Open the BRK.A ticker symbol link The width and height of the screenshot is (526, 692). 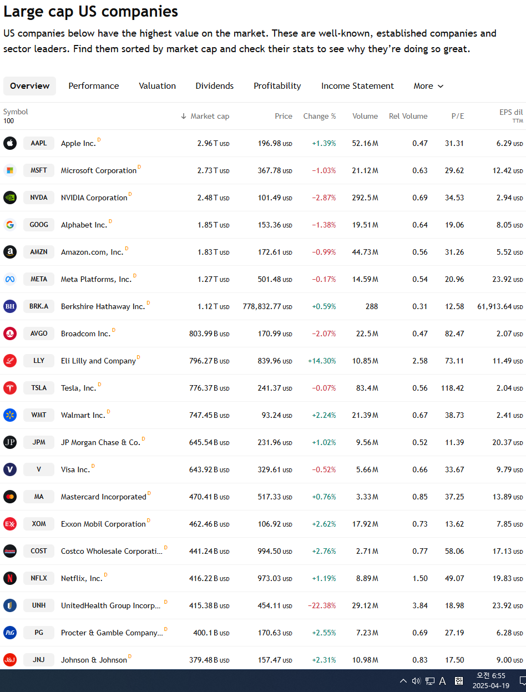[39, 306]
